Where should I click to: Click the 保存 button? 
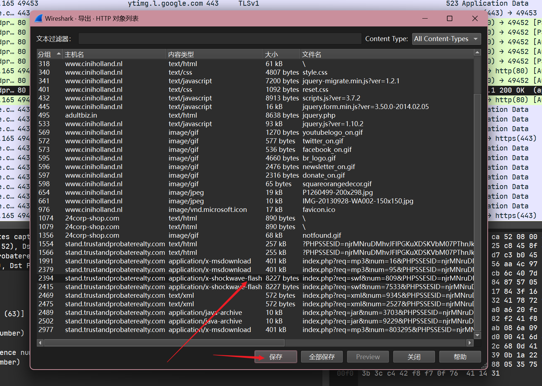tap(275, 357)
